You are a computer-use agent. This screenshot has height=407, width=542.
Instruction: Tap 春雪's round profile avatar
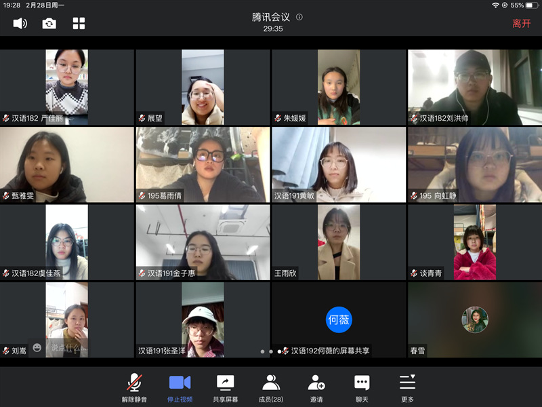point(475,319)
